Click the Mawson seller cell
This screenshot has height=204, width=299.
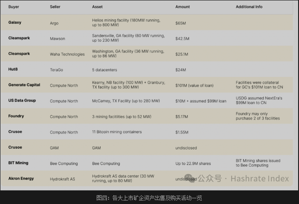[58, 39]
